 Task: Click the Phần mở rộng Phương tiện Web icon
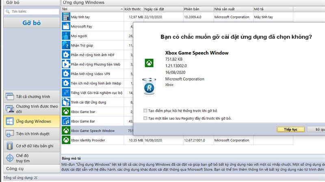pyautogui.click(x=66, y=64)
